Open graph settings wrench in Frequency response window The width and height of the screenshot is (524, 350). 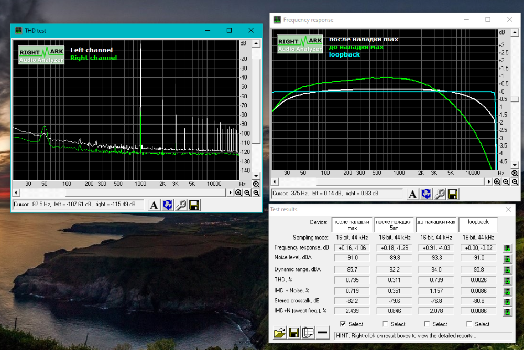coord(440,194)
